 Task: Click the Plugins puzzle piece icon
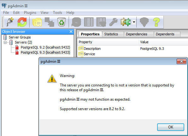126,22
